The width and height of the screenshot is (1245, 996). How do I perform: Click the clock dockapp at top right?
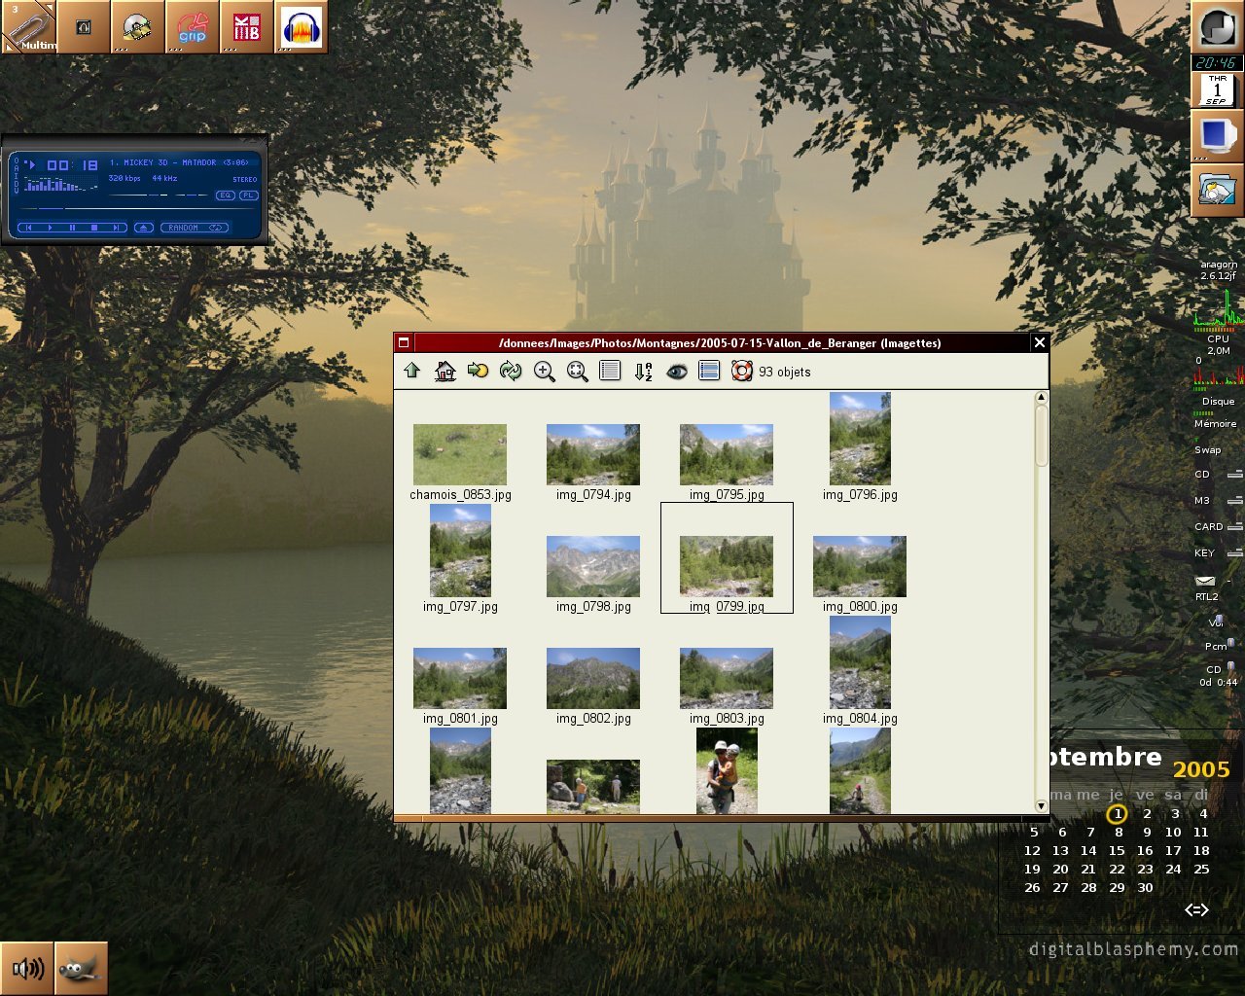1217,27
